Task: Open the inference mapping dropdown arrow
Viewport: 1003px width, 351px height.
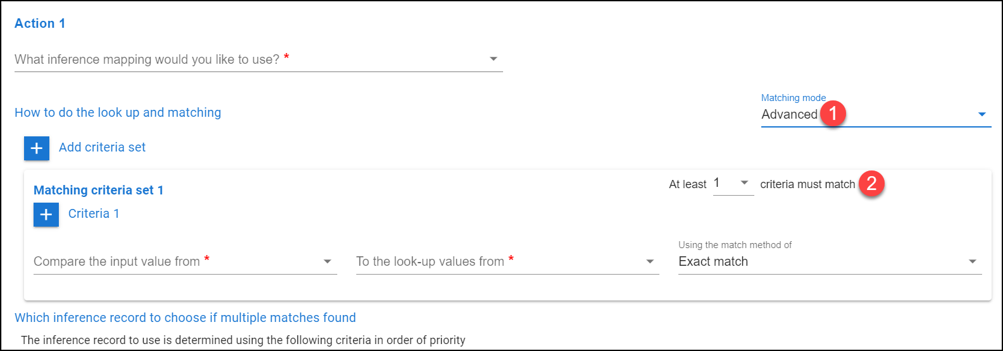Action: 493,59
